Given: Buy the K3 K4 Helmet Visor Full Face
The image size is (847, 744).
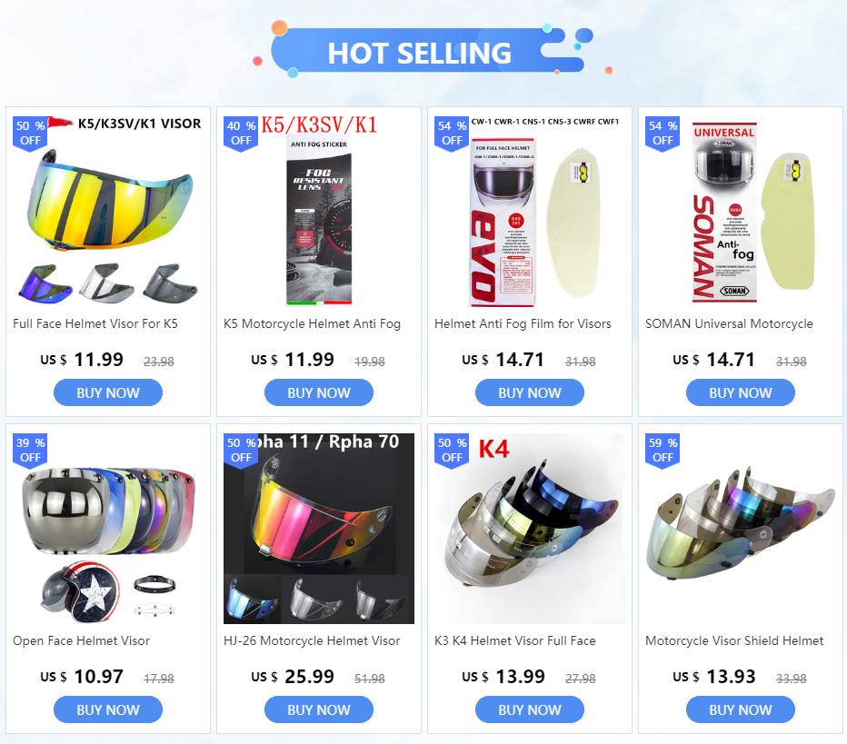Looking at the screenshot, I should pos(529,709).
